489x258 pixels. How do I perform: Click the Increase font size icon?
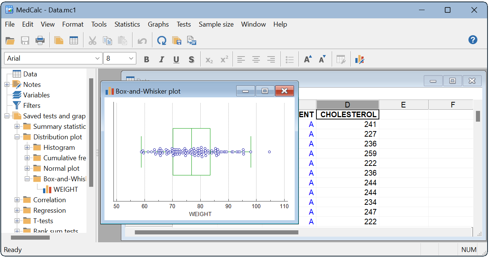[x=308, y=59]
